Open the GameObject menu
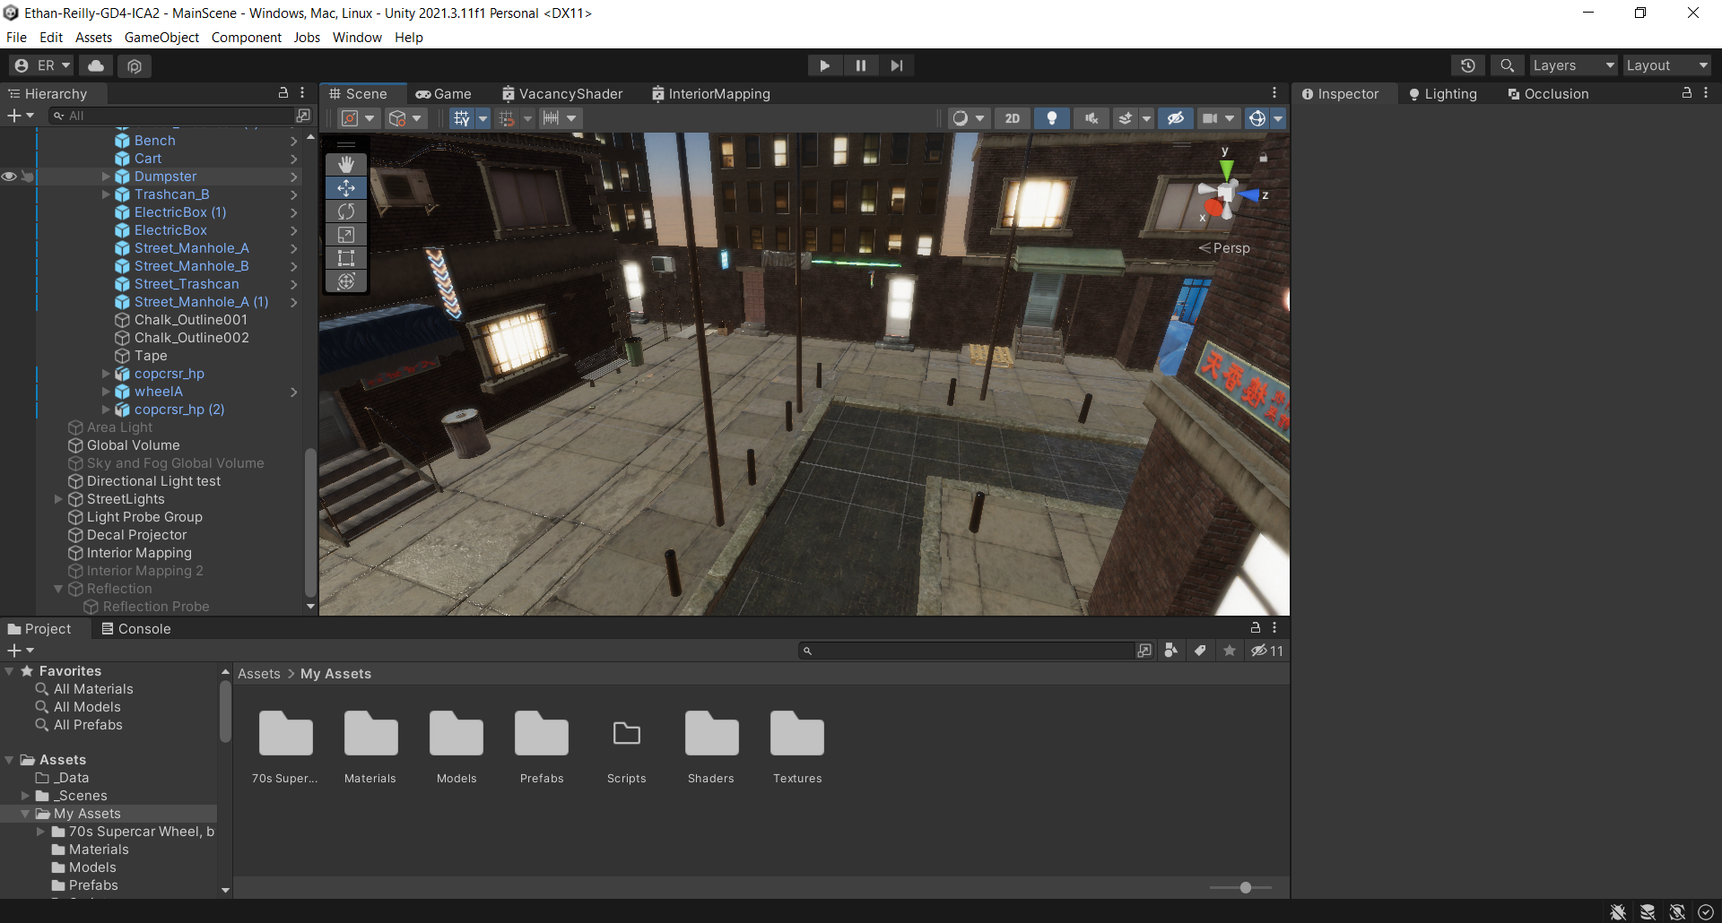This screenshot has width=1722, height=923. [x=161, y=38]
